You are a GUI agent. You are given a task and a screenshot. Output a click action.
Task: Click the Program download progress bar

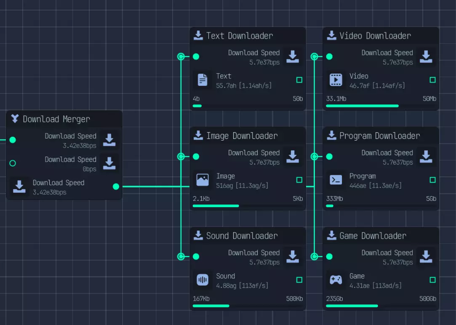click(381, 206)
